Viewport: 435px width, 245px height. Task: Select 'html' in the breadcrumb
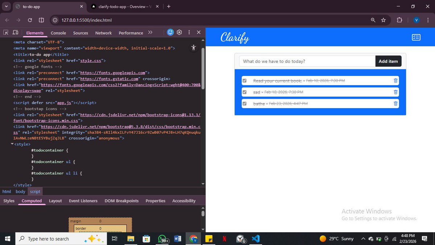click(7, 191)
